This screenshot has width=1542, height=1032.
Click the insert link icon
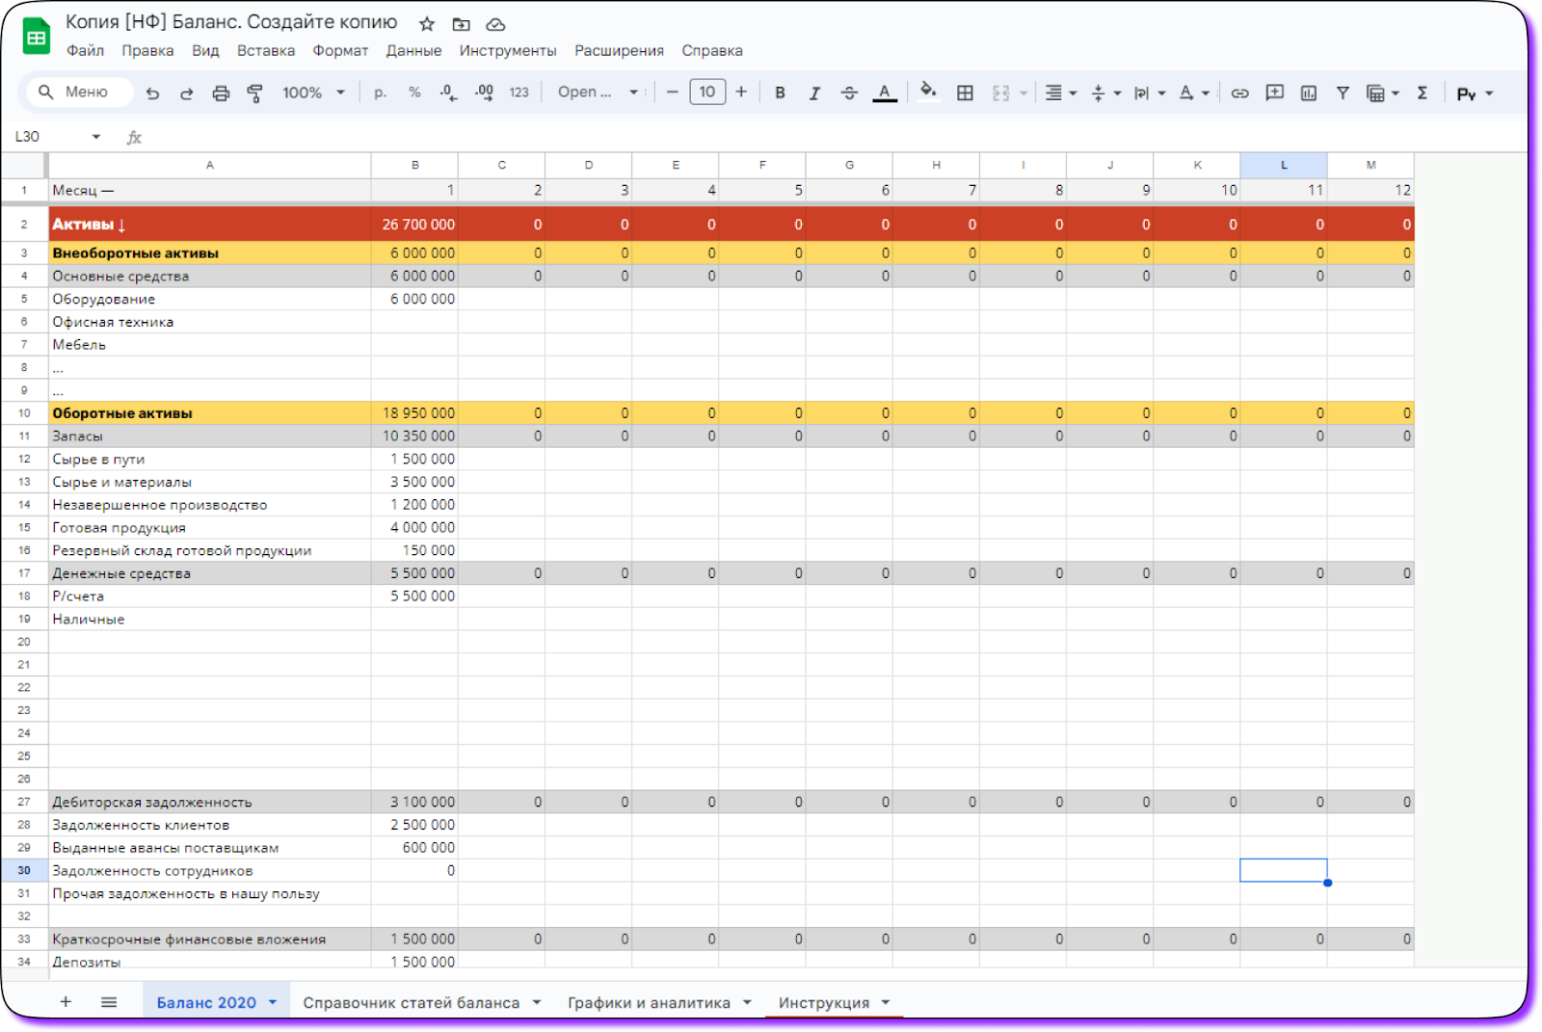pyautogui.click(x=1239, y=93)
